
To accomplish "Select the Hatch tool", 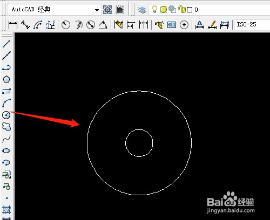I will pyautogui.click(x=6, y=210).
